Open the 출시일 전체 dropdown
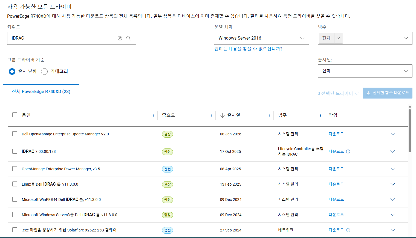 [x=365, y=71]
